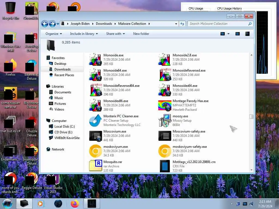This screenshot has height=209, width=279.
Task: Select Local Disk (C:) in navigation pane
Action: pyautogui.click(x=64, y=126)
